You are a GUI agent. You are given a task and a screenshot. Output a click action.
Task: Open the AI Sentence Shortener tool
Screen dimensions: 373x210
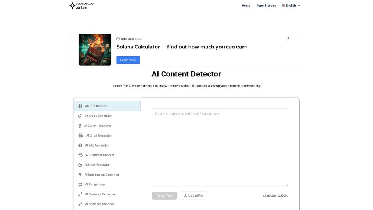tap(100, 204)
